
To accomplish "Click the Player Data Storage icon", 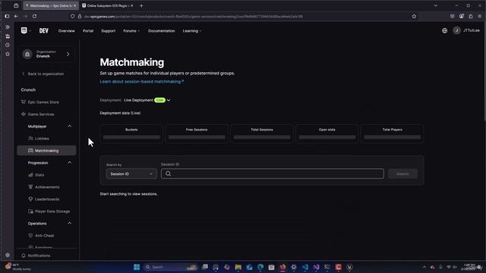I will (x=30, y=212).
